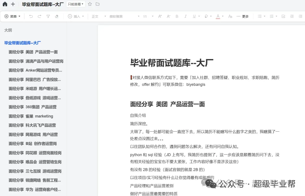The height and width of the screenshot is (196, 305).
Task: Toggle underline formatting
Action: click(x=194, y=16)
